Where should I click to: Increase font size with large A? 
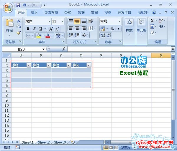[x=51, y=29]
